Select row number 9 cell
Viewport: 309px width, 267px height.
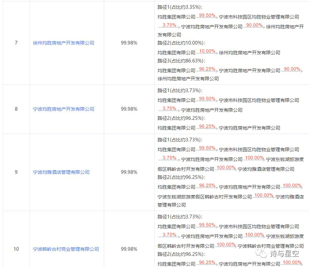tap(16, 172)
